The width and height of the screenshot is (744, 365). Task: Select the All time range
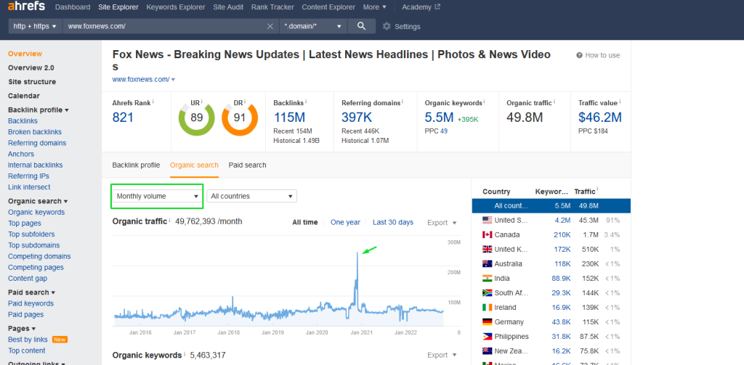305,222
